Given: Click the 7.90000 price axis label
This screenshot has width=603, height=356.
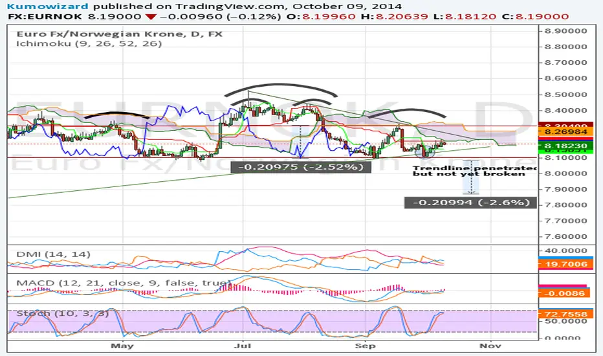Looking at the screenshot, I should (565, 189).
